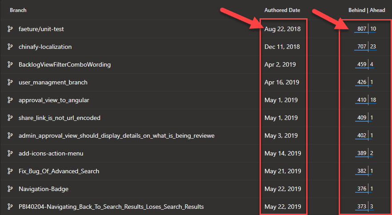
Task: Click the 807 behind count for faeture/unit-test
Action: coord(362,29)
